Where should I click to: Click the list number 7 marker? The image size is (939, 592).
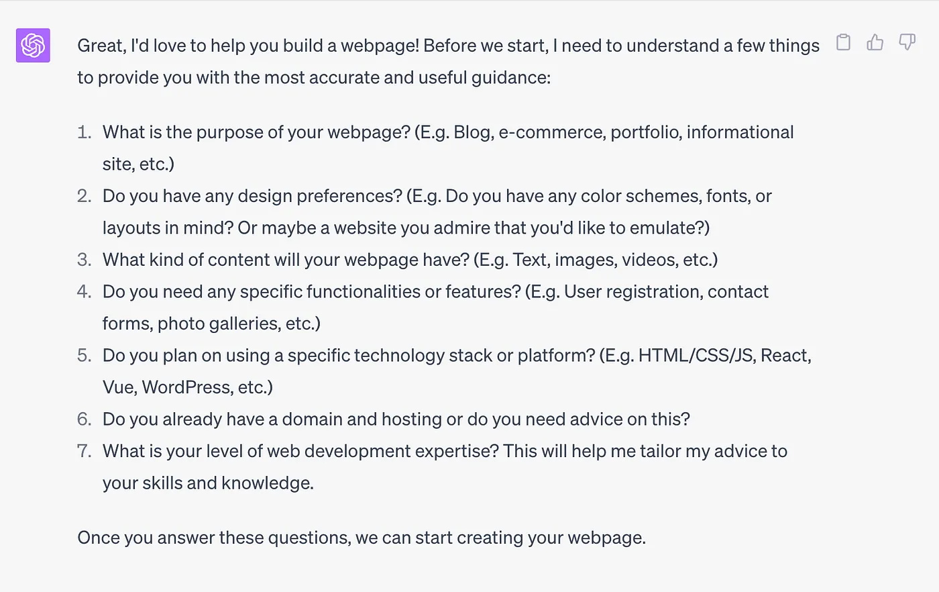pyautogui.click(x=84, y=451)
